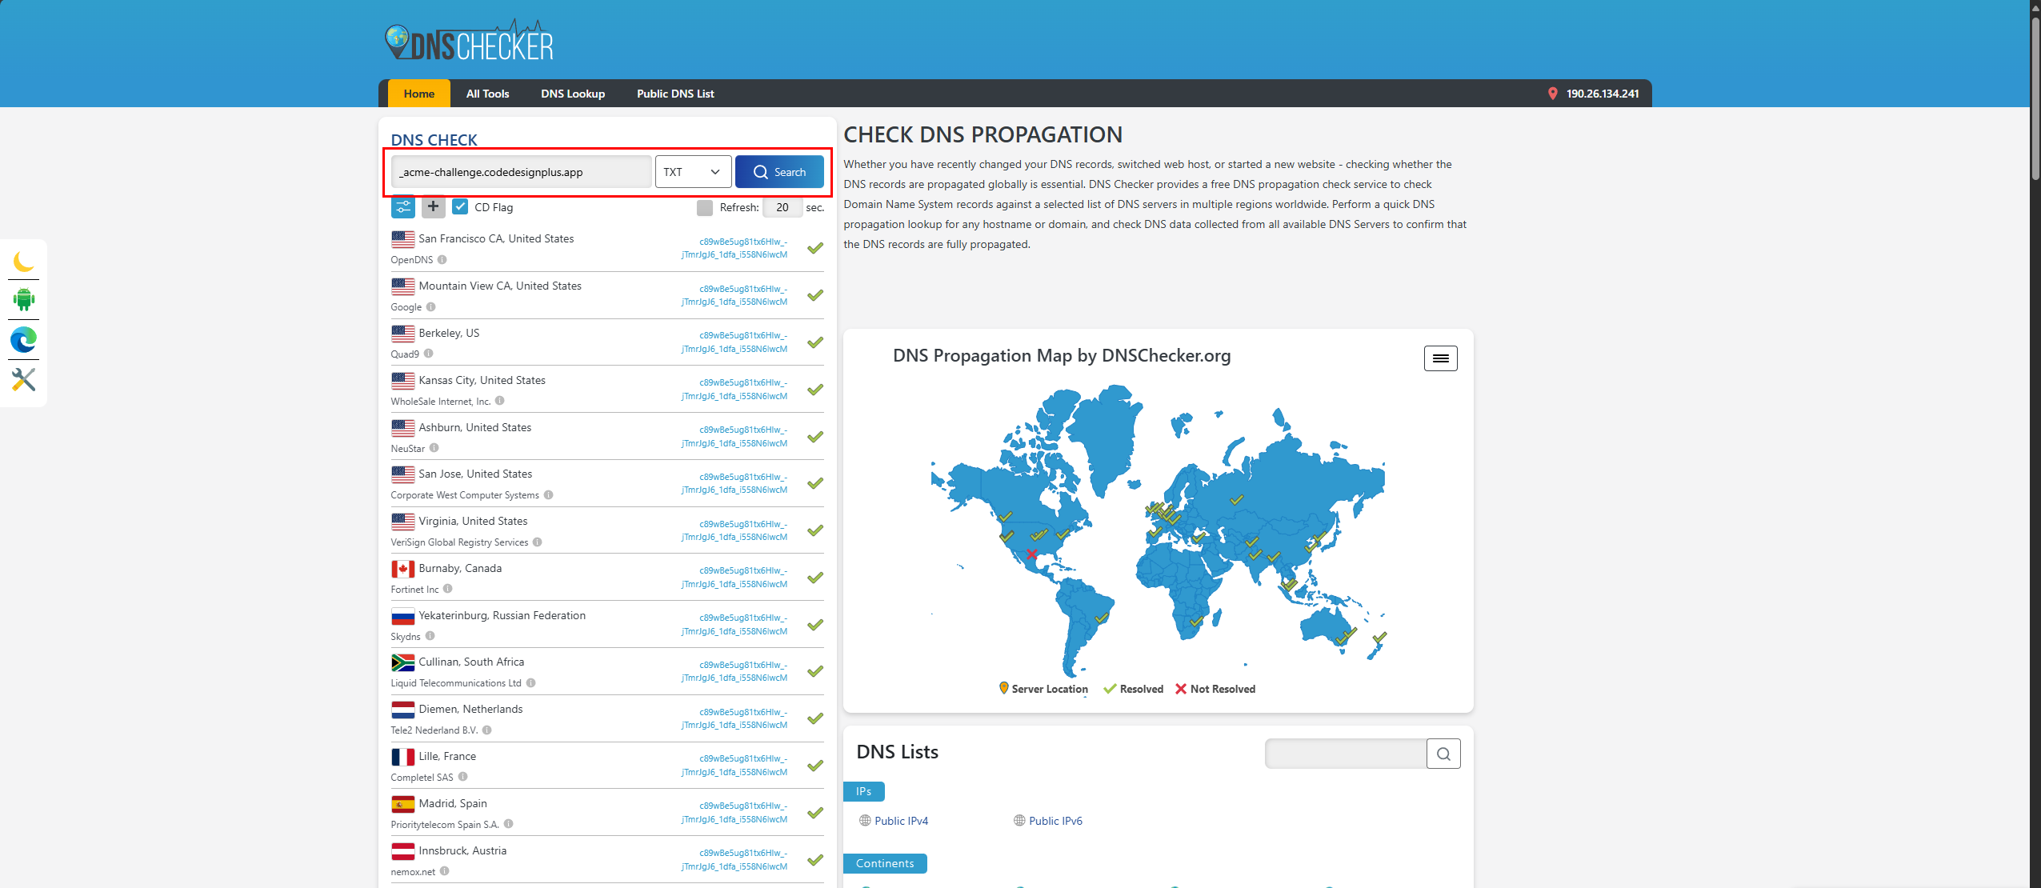Click 'Virginia, United States' location text

pos(473,521)
